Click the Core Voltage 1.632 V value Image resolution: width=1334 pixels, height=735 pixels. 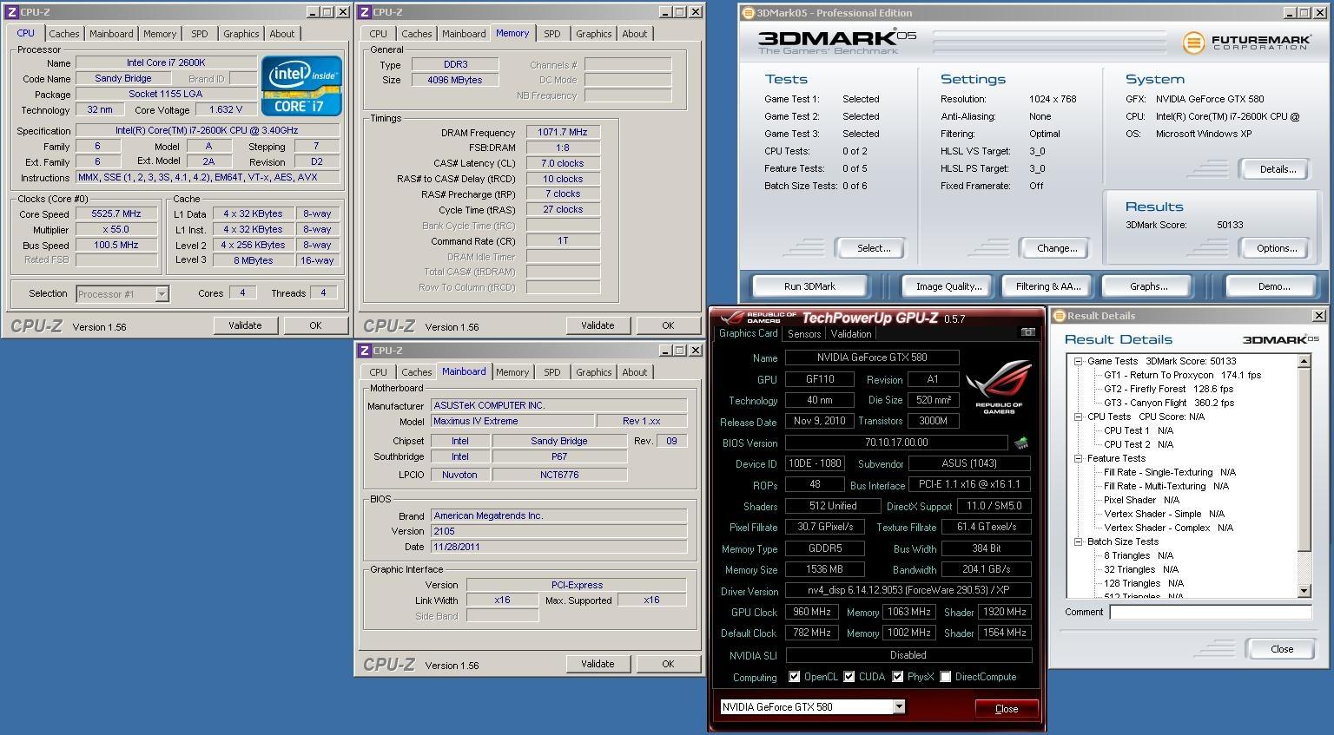pyautogui.click(x=226, y=110)
